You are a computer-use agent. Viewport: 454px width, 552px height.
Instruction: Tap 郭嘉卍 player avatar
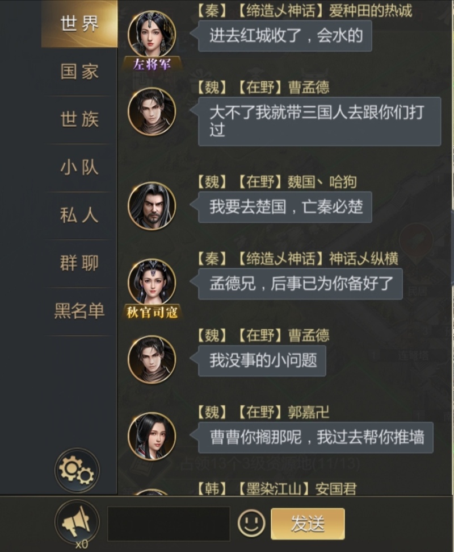pyautogui.click(x=152, y=436)
